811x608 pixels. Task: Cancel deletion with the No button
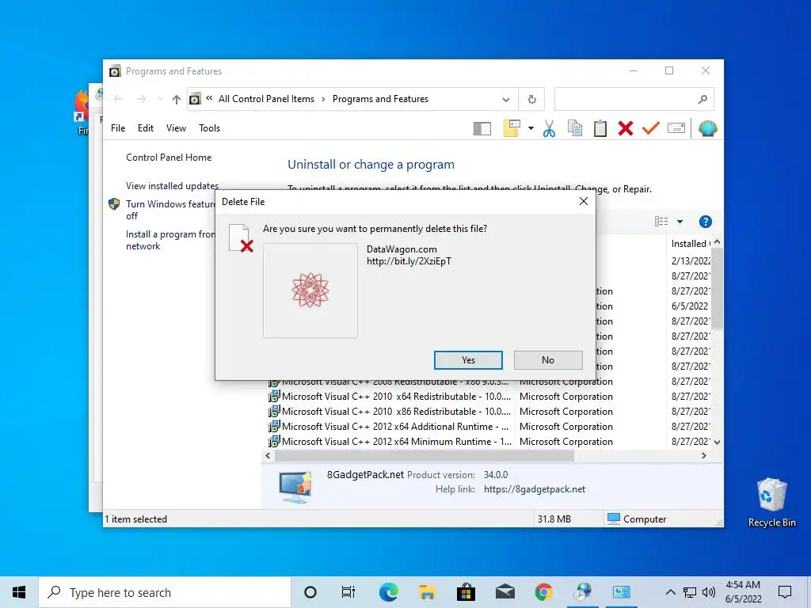548,360
